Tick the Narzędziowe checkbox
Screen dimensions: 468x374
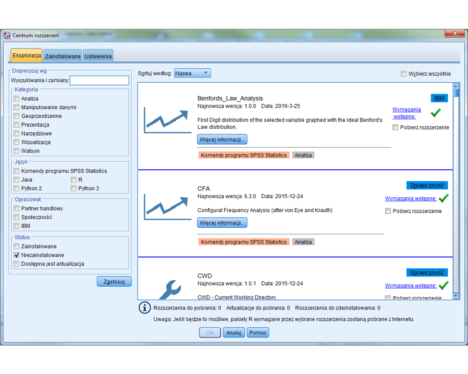[x=16, y=133]
